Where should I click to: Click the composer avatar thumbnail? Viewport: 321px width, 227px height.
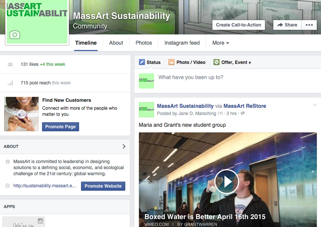[146, 81]
